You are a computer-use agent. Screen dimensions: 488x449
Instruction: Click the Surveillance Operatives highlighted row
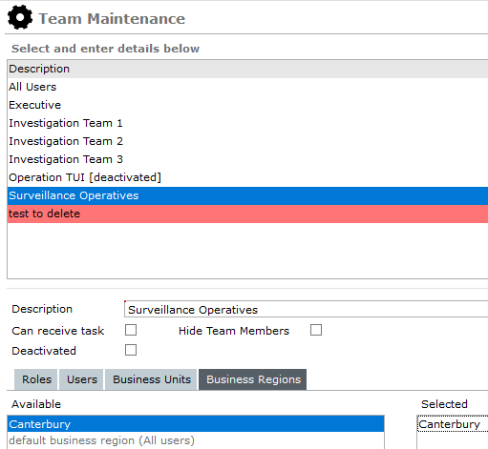[x=247, y=195]
